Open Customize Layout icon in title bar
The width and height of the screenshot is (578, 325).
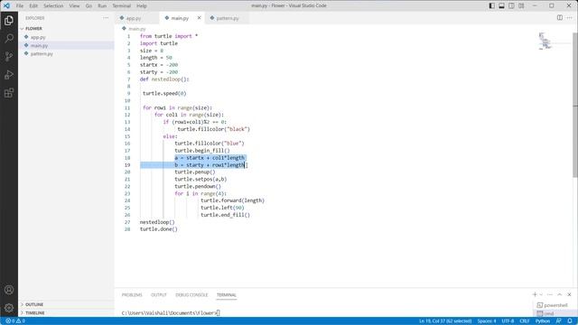click(521, 5)
